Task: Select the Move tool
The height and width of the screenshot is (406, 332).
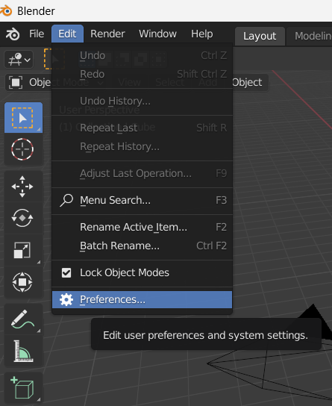Action: pyautogui.click(x=23, y=187)
